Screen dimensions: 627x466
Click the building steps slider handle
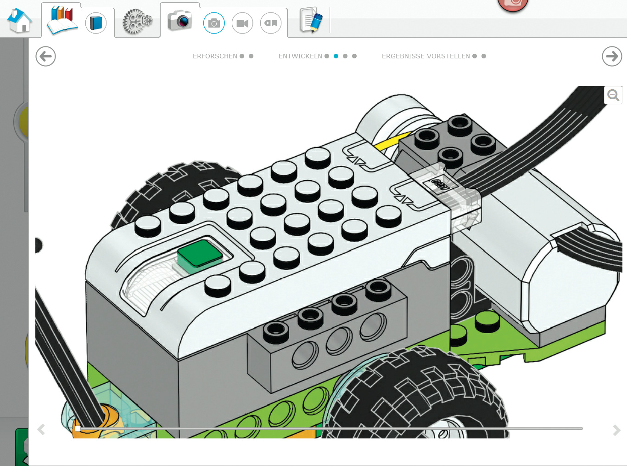click(x=78, y=428)
